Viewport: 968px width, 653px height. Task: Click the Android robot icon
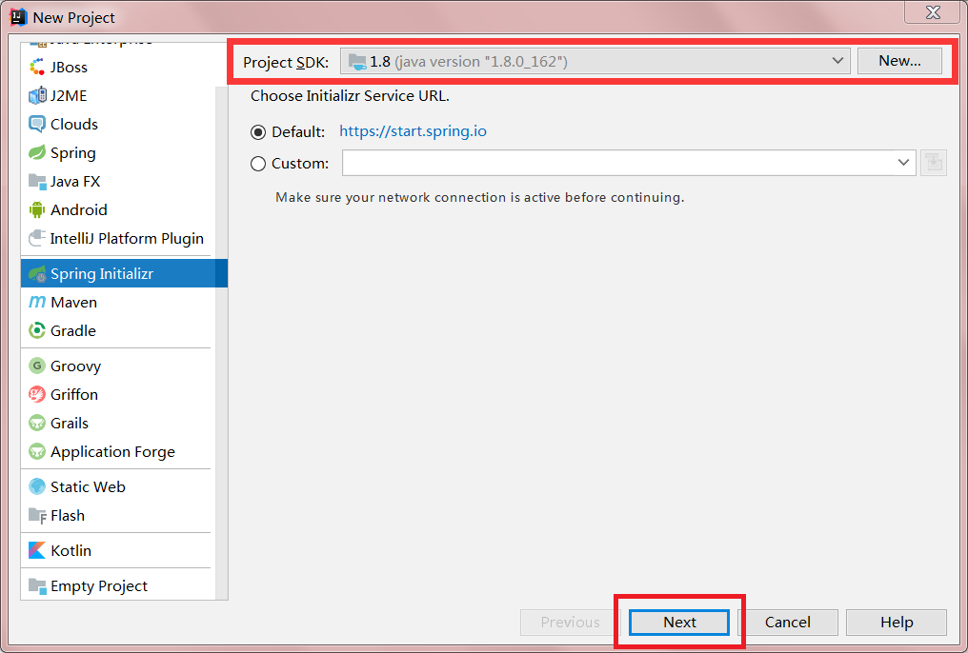[x=37, y=210]
